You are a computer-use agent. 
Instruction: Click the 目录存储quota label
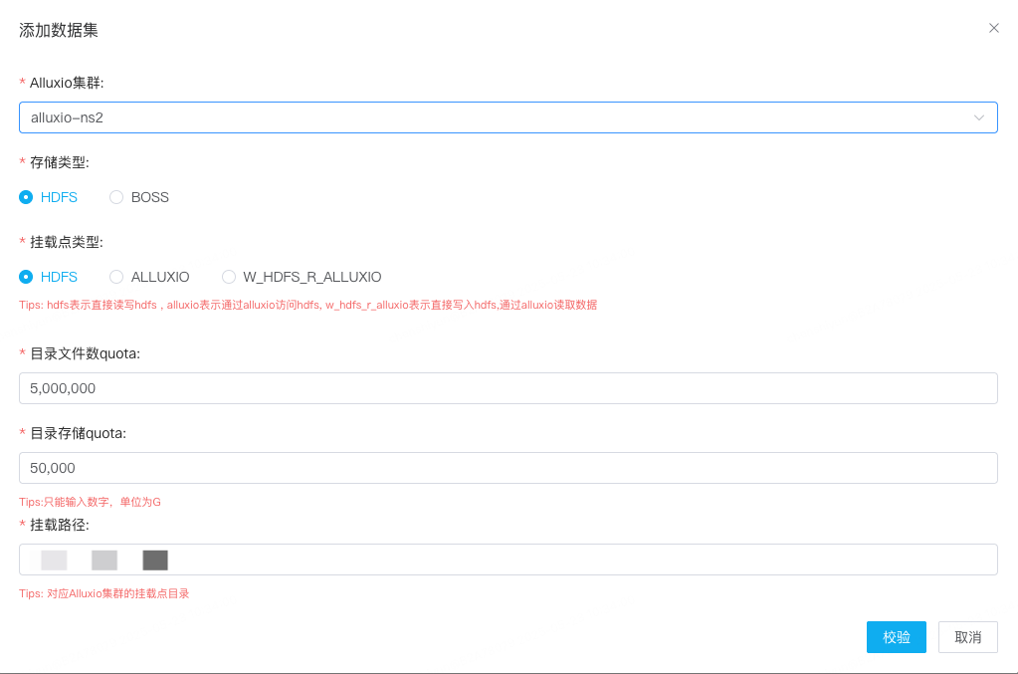[78, 433]
